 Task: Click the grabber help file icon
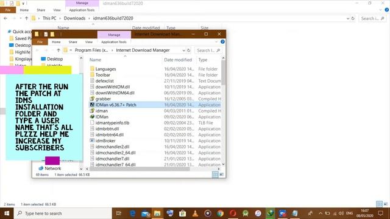(92, 99)
